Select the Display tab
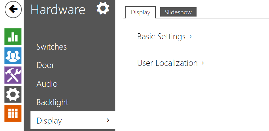This screenshot has width=269, height=131. (141, 12)
